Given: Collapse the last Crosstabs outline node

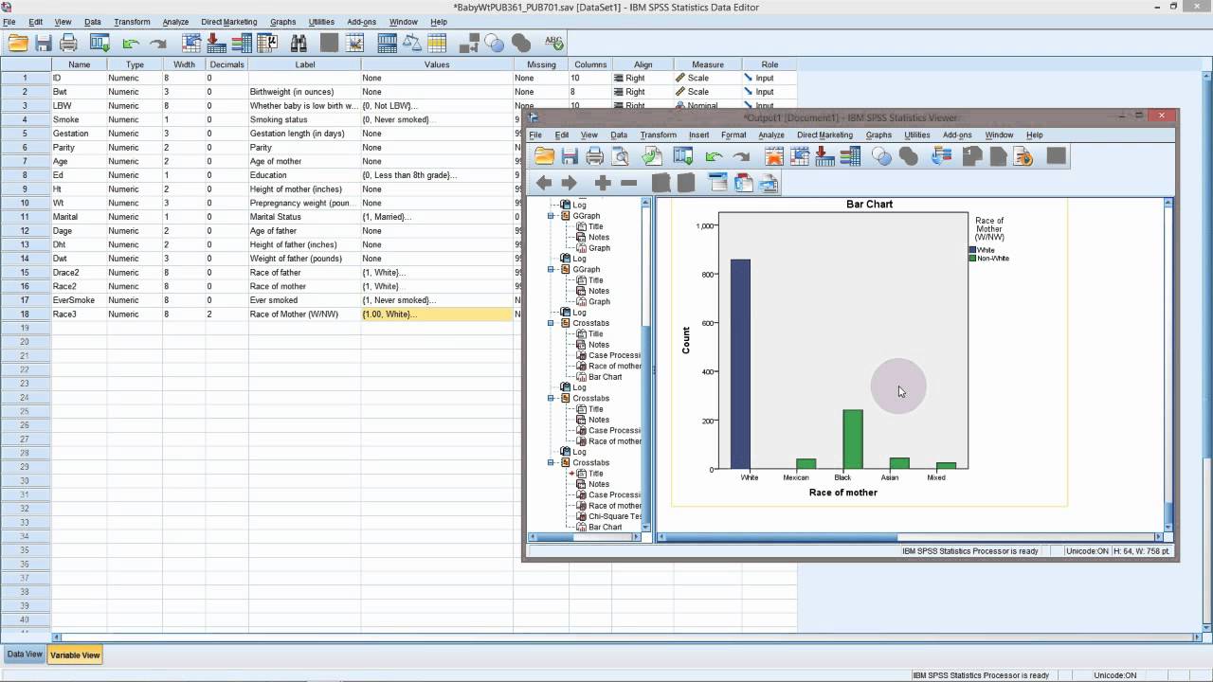Looking at the screenshot, I should [552, 462].
